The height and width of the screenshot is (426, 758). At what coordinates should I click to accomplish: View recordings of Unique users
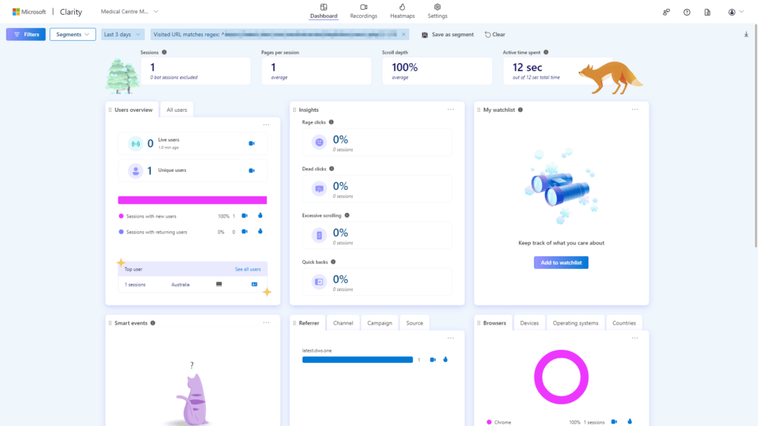[252, 170]
